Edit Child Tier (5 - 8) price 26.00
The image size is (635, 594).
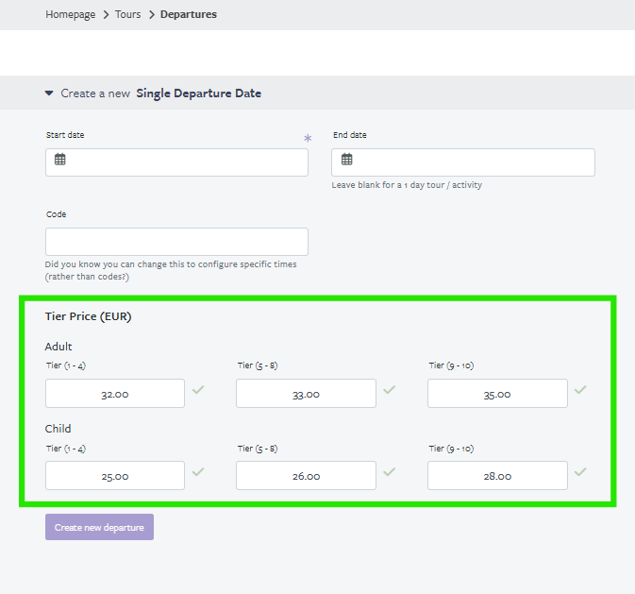click(306, 475)
